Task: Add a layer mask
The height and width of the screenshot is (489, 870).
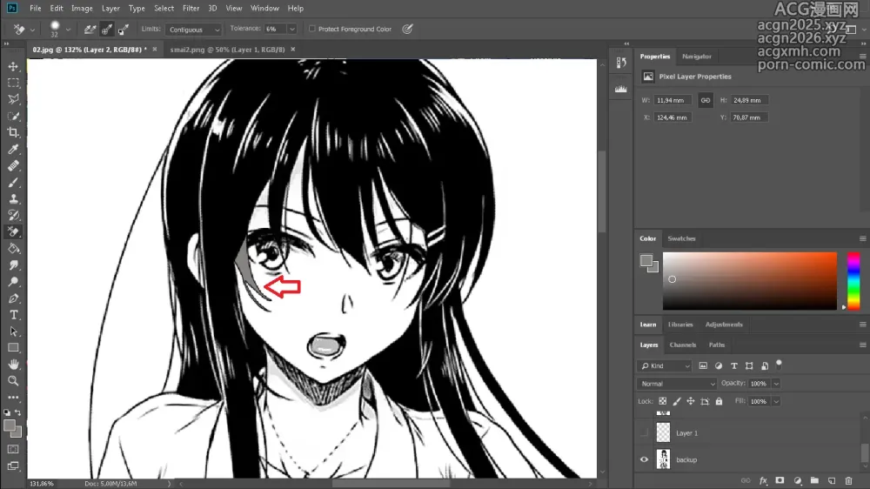Action: (780, 480)
